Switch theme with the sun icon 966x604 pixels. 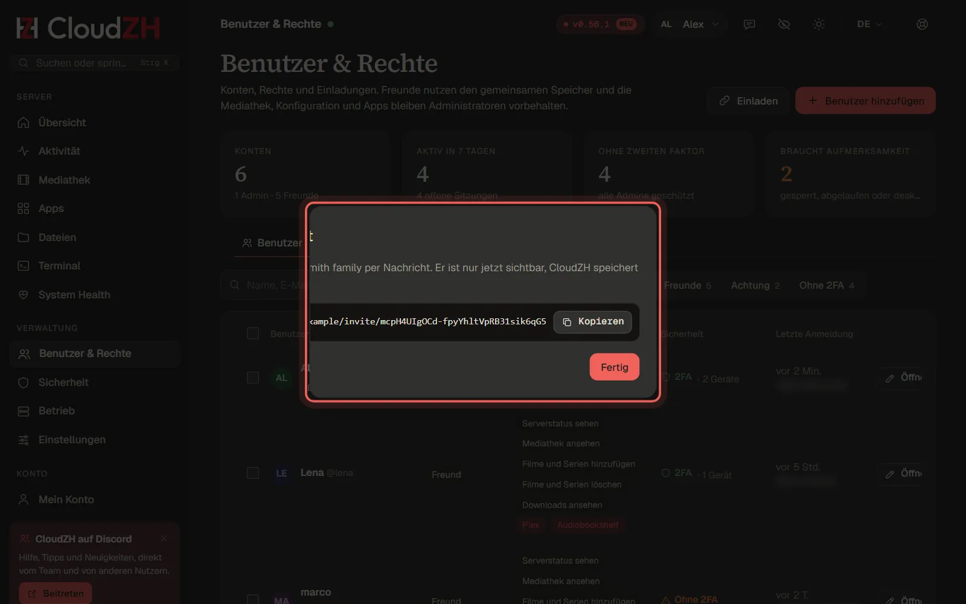(x=819, y=24)
